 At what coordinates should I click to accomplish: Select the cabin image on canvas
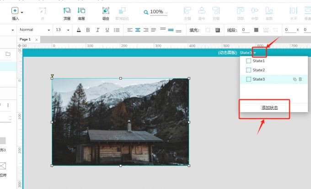coord(120,122)
